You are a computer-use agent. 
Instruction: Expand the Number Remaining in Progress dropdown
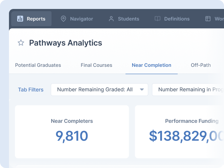189,90
